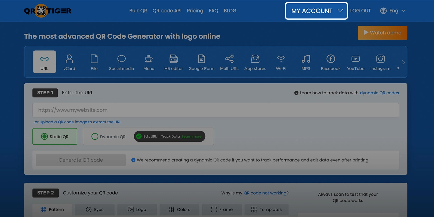The height and width of the screenshot is (217, 434).
Task: Select the Static QR radio button
Action: coord(45,136)
